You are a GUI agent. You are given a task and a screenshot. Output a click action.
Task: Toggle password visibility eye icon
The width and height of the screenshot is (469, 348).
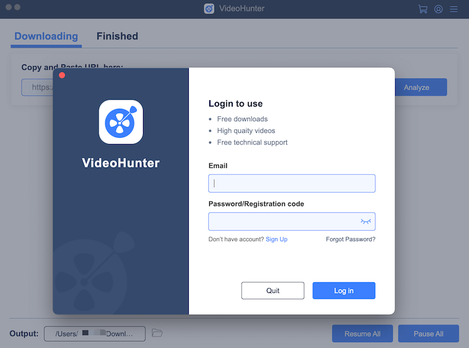(x=365, y=221)
